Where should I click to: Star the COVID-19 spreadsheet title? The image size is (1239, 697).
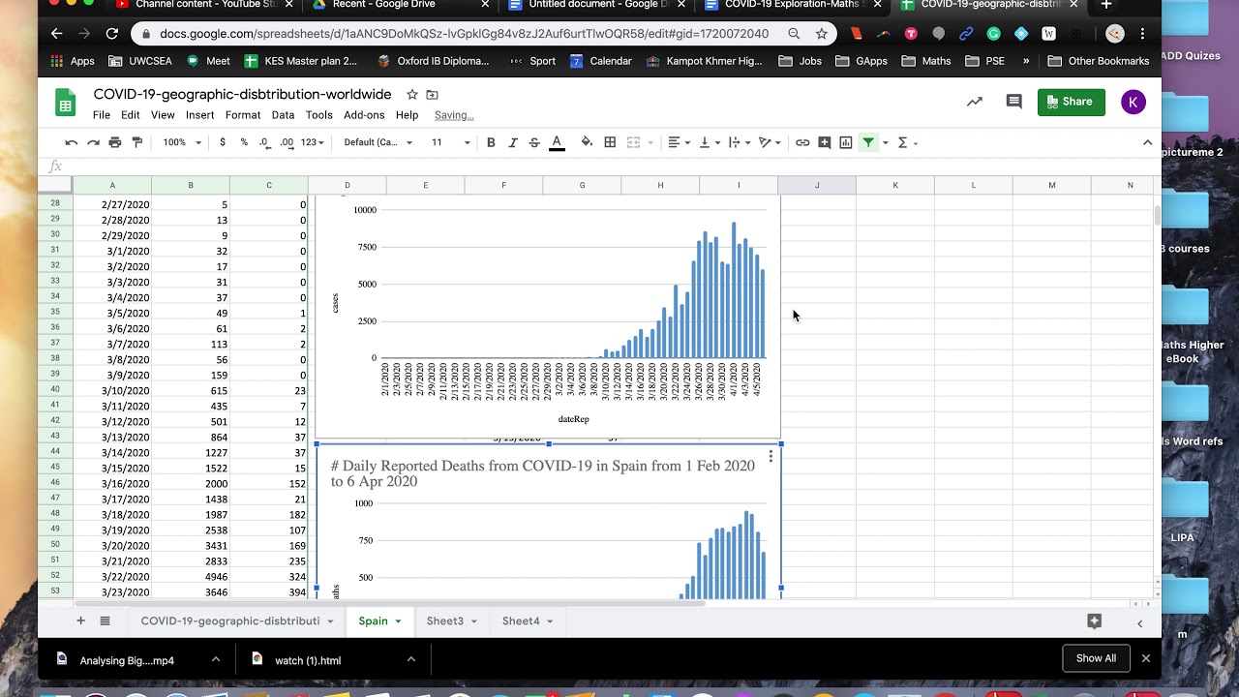click(x=412, y=95)
